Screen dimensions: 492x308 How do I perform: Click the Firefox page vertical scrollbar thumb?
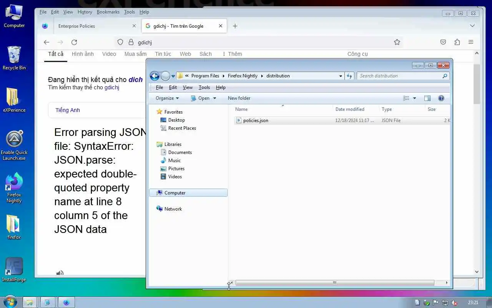pos(477,84)
